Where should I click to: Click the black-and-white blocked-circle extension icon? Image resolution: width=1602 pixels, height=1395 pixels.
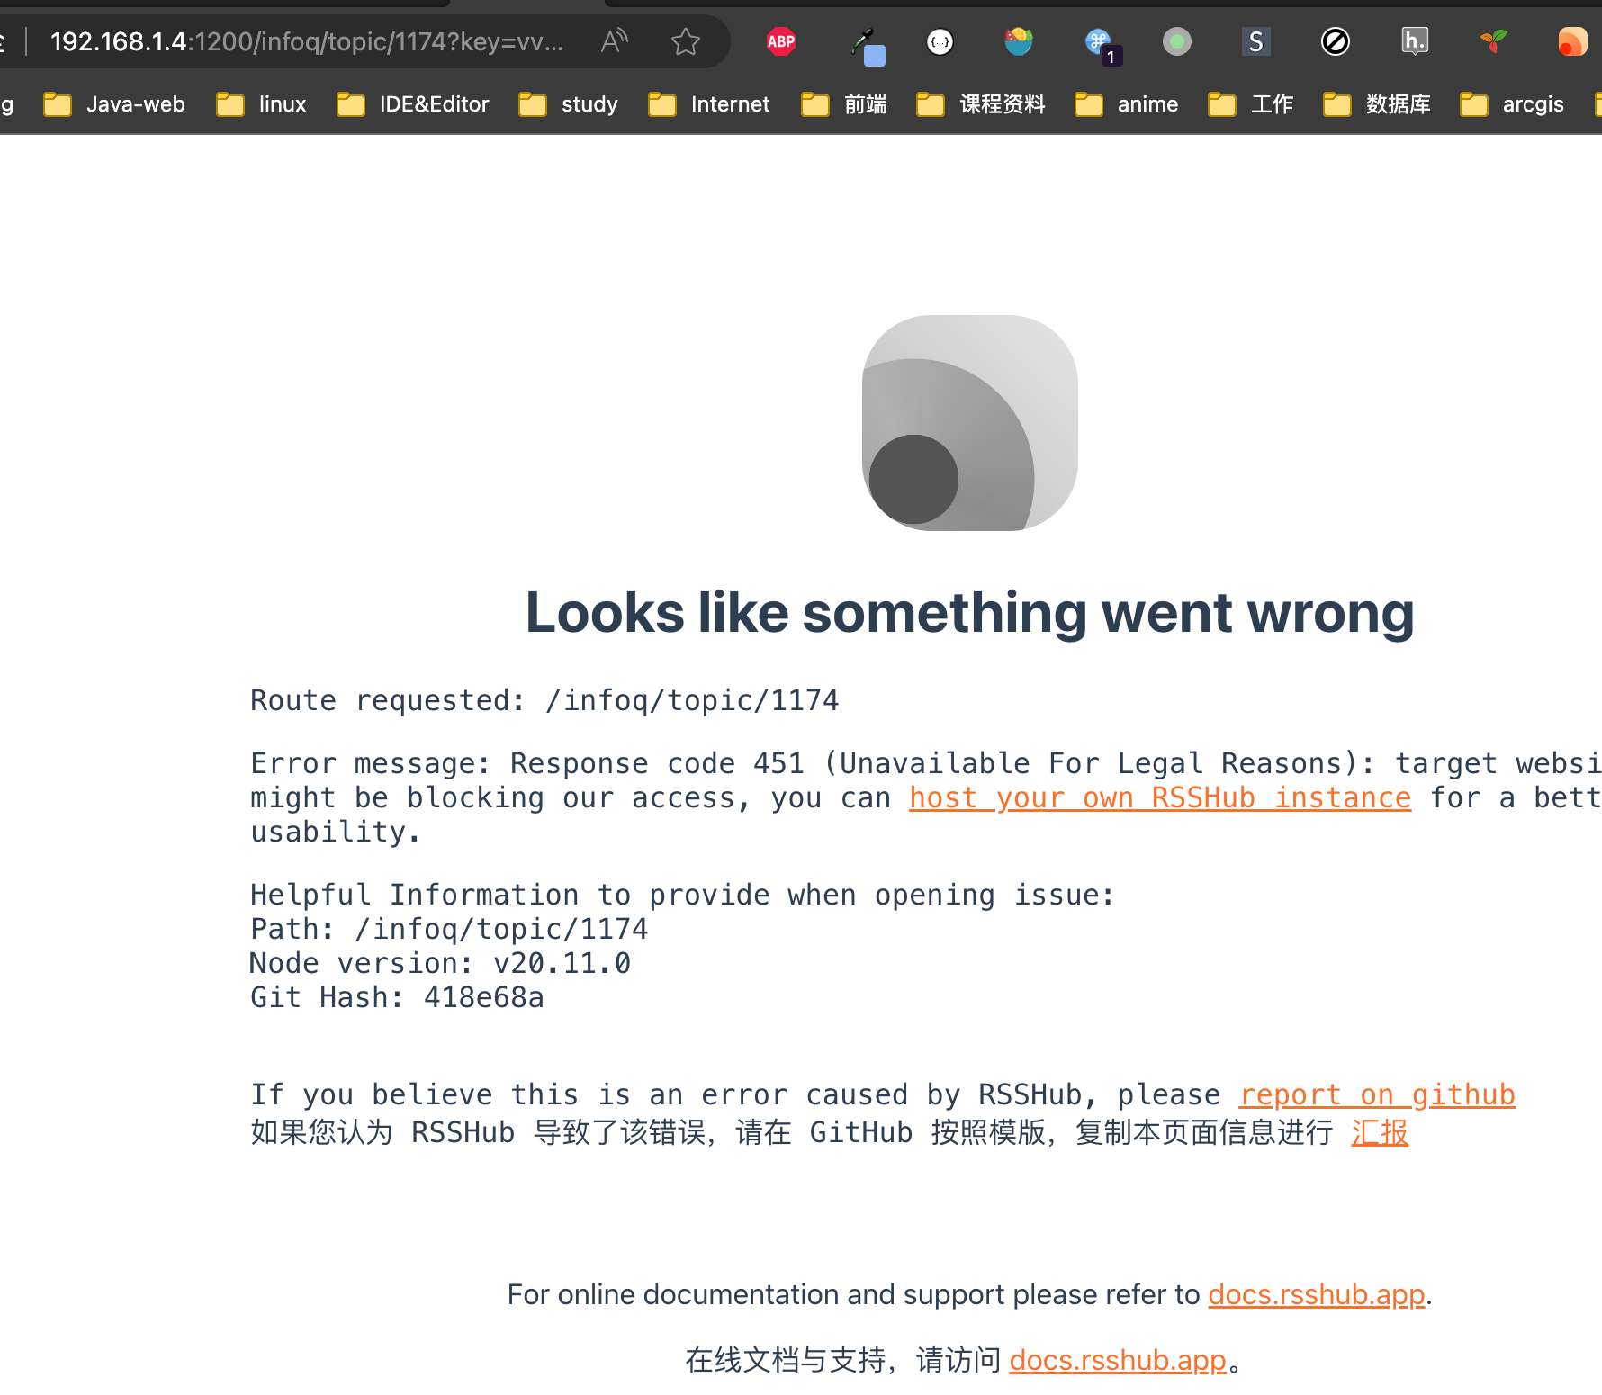[x=1335, y=41]
